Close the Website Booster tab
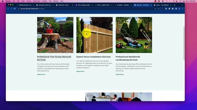Image resolution: width=197 pixels, height=110 pixels. 34,5
